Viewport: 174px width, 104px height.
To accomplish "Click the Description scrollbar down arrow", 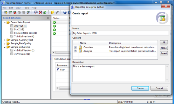I will click(167, 80).
